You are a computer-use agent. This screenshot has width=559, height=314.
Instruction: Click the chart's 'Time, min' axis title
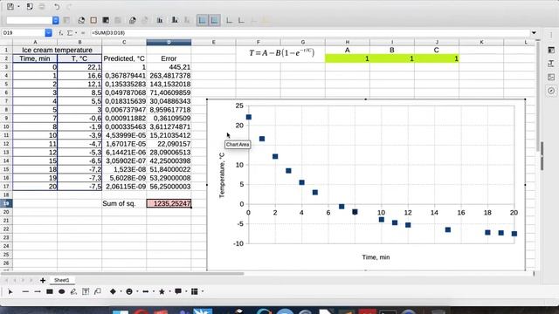coord(376,257)
